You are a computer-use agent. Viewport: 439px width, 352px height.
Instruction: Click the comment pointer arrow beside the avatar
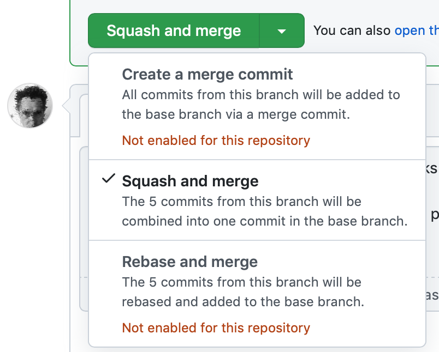tap(66, 106)
